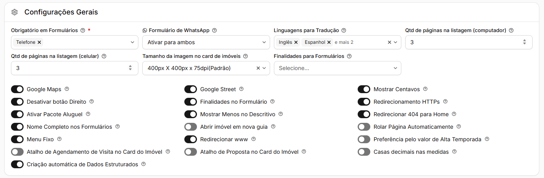Click help icon beside Nome Completo nos Formulários
Screen dimensions: 544x178
pyautogui.click(x=117, y=127)
